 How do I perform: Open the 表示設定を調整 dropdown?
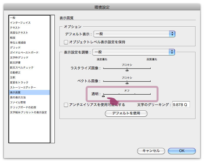pyautogui.click(x=134, y=52)
